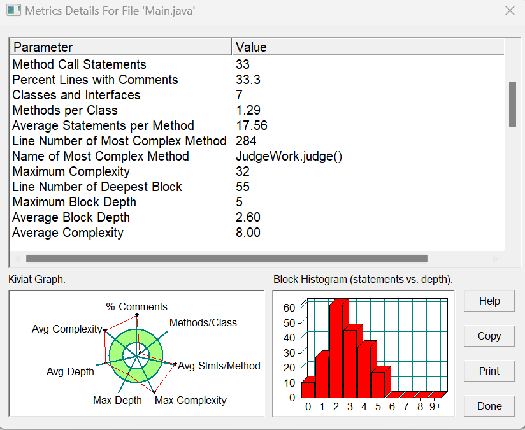Click the depth 1 bar in the block histogram
The image size is (525, 430).
(x=322, y=376)
